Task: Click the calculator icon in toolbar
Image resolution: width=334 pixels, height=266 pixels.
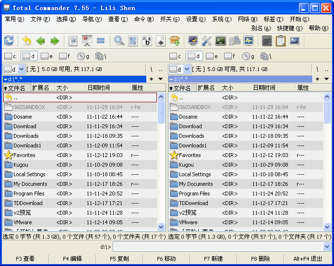Action: (267, 41)
